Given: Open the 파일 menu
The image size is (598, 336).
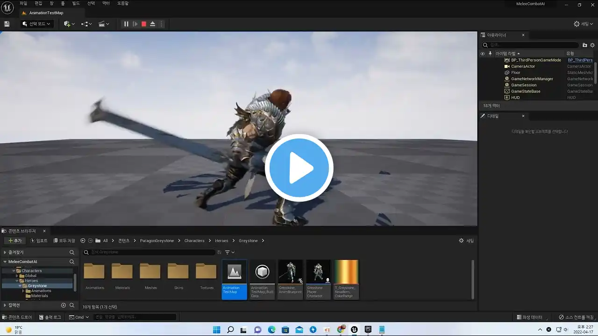Looking at the screenshot, I should click(x=23, y=3).
